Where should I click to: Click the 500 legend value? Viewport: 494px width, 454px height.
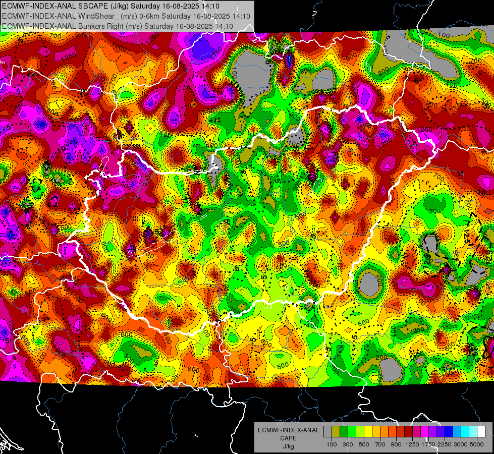click(364, 444)
